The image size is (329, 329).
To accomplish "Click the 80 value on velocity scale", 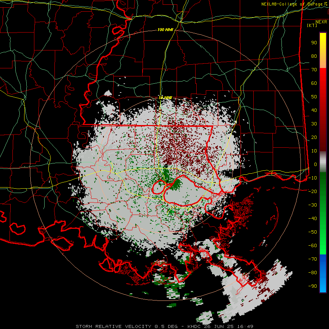I will click(x=314, y=56).
